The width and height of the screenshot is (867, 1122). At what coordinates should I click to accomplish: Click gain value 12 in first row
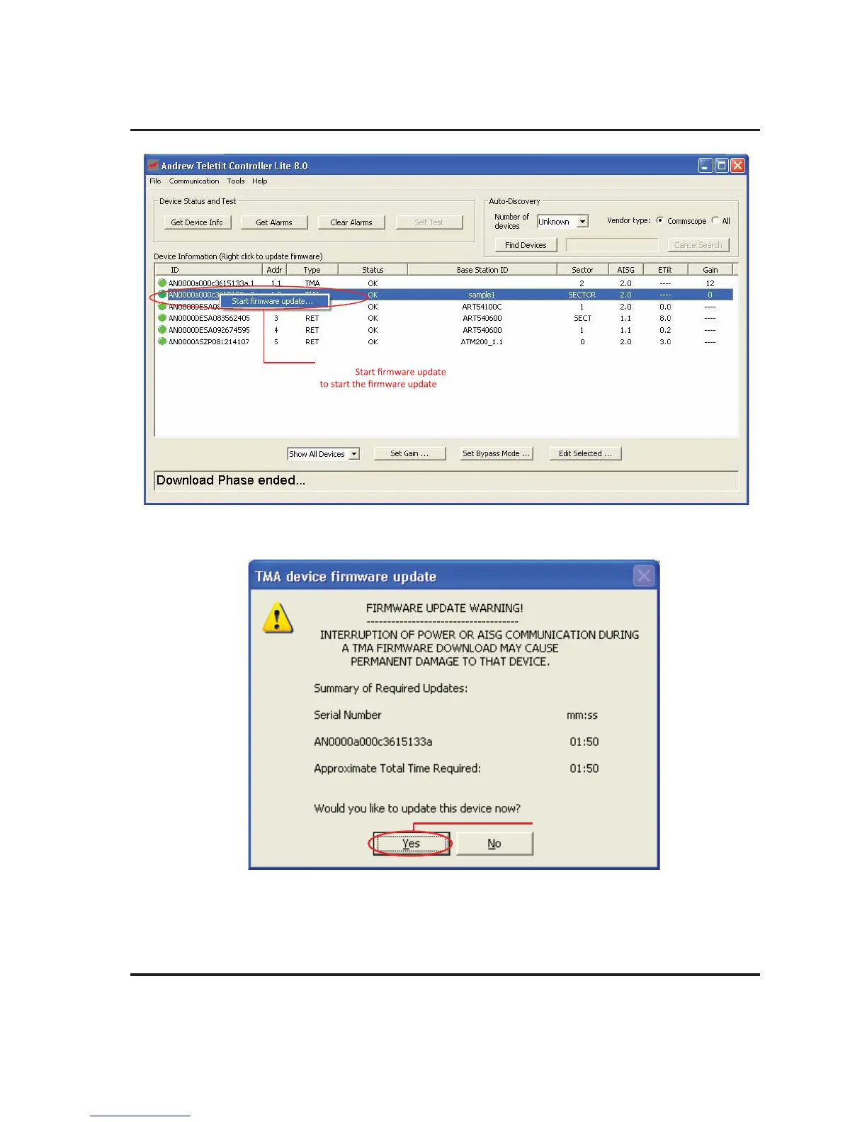[710, 283]
